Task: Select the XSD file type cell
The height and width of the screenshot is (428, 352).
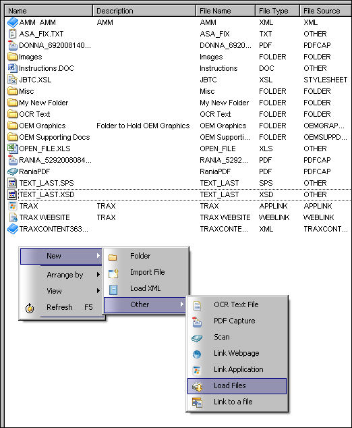Action: (x=266, y=194)
